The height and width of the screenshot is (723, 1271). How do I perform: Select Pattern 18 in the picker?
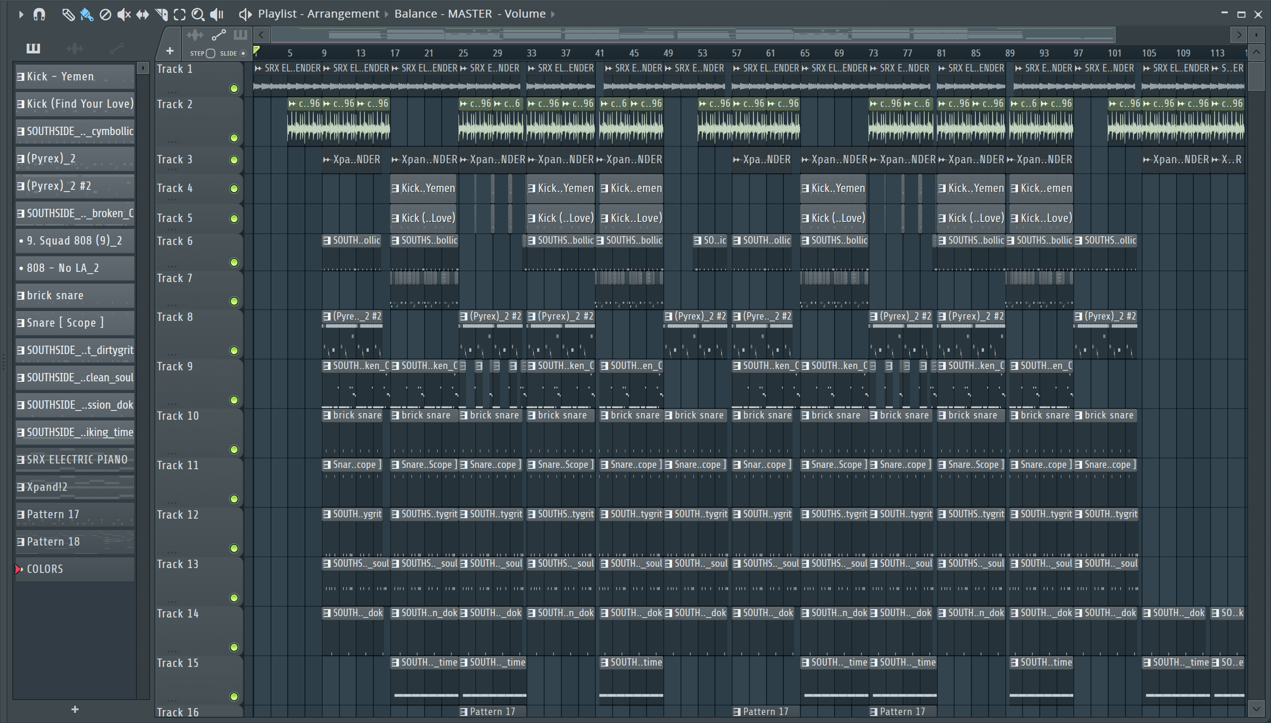pyautogui.click(x=75, y=542)
